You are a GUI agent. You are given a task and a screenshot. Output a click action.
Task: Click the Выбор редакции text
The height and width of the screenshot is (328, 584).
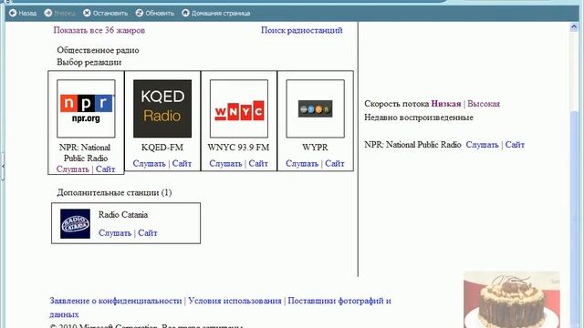point(89,62)
